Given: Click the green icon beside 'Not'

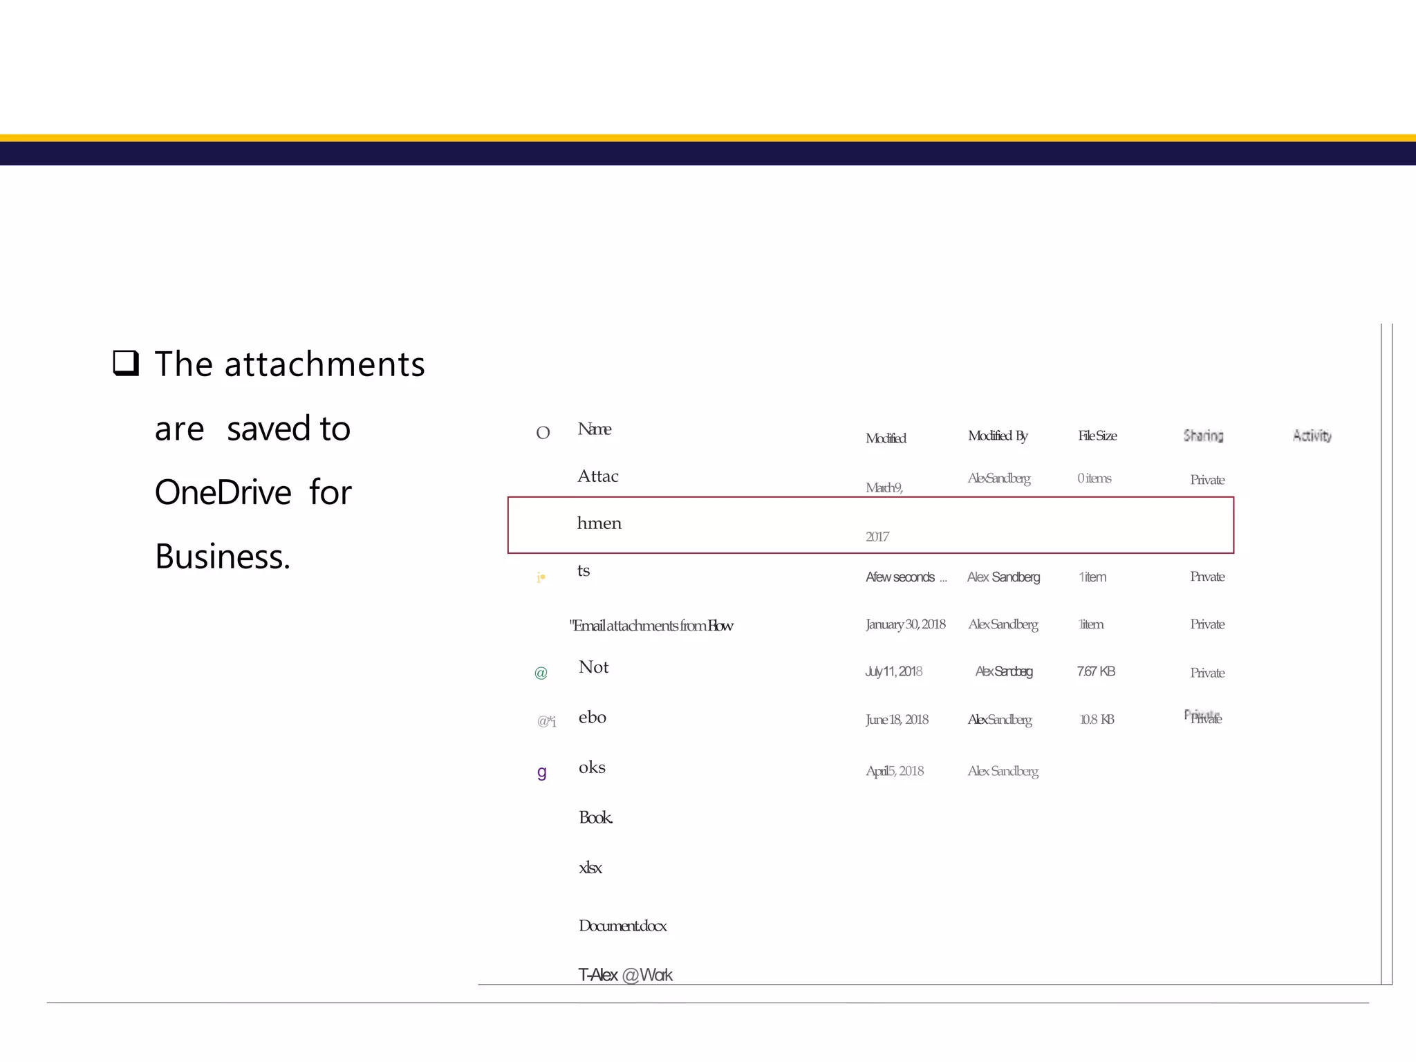Looking at the screenshot, I should coord(541,673).
